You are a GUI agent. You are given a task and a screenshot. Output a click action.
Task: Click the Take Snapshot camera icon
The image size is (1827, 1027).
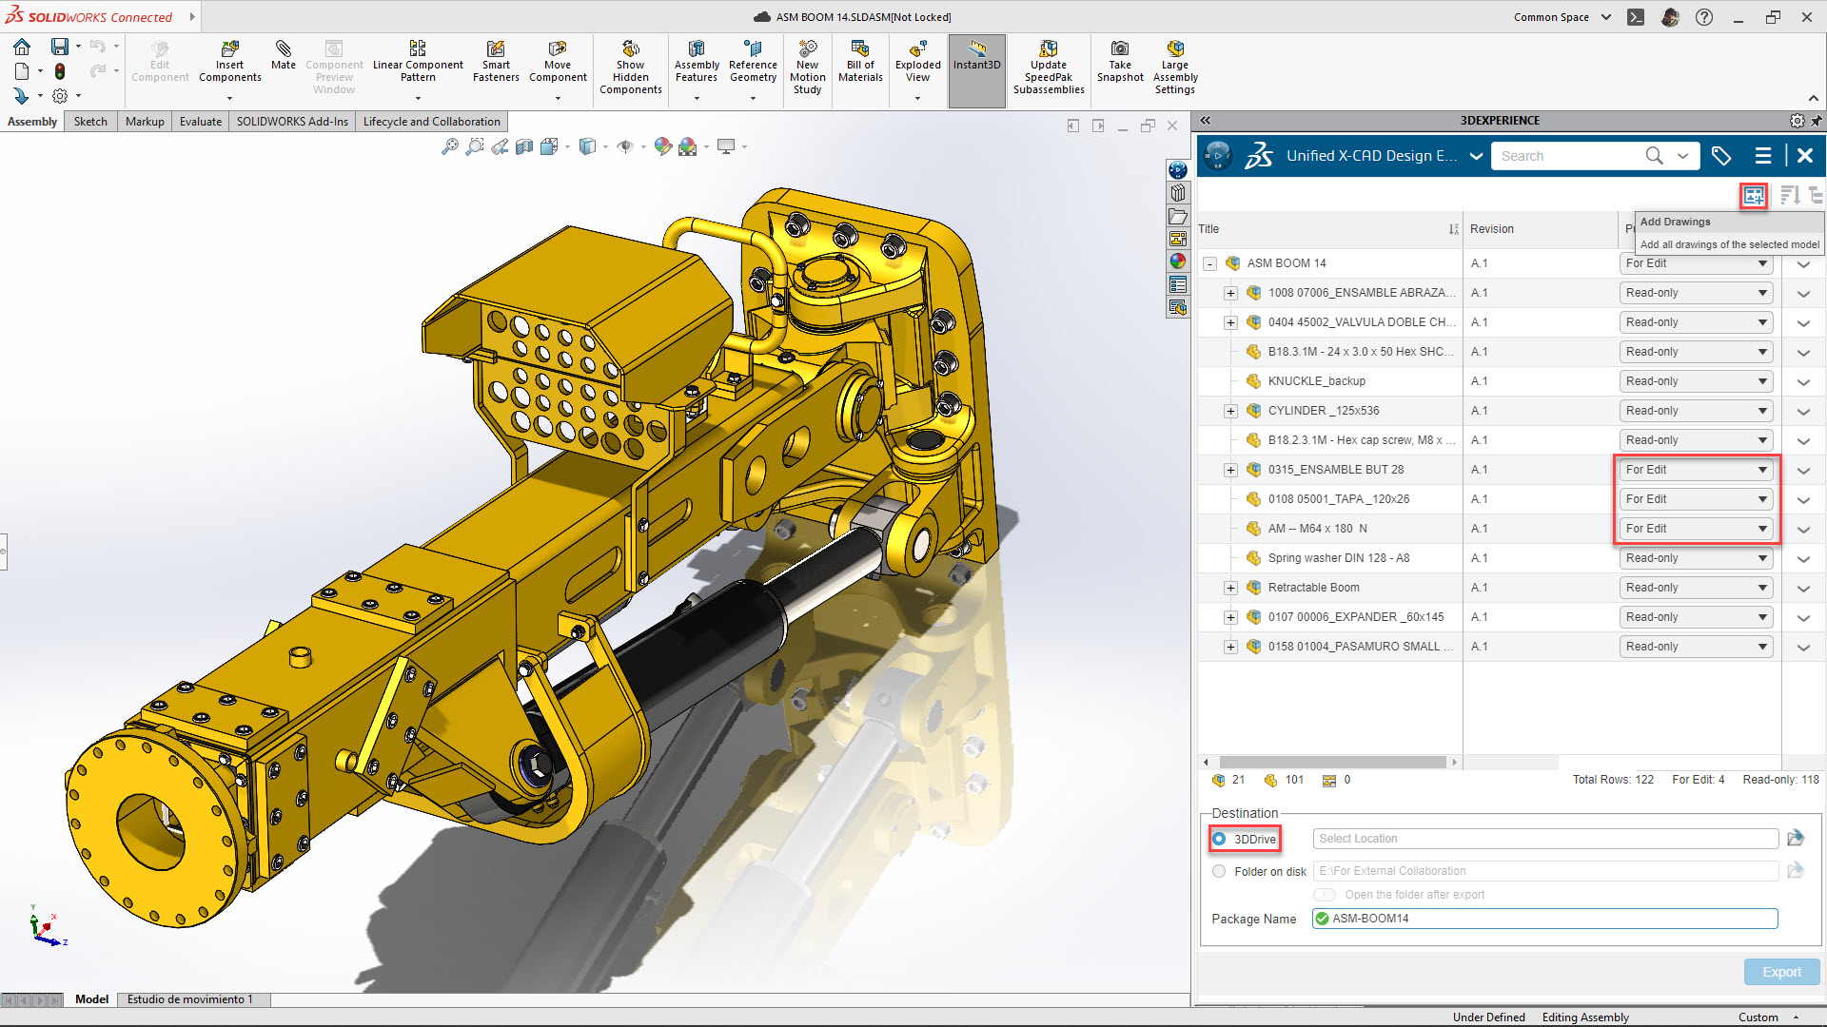(1120, 49)
